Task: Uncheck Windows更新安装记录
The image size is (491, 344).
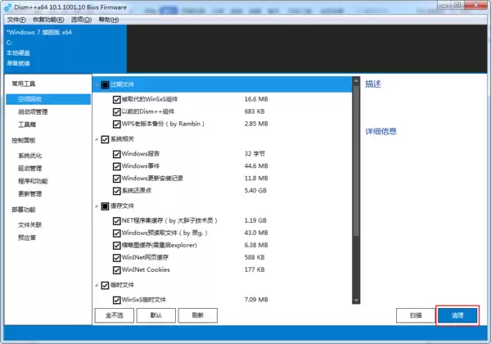Action: 116,179
